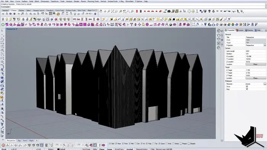Open the V-Ray menu
This screenshot has height=150, width=267.
point(121,1)
